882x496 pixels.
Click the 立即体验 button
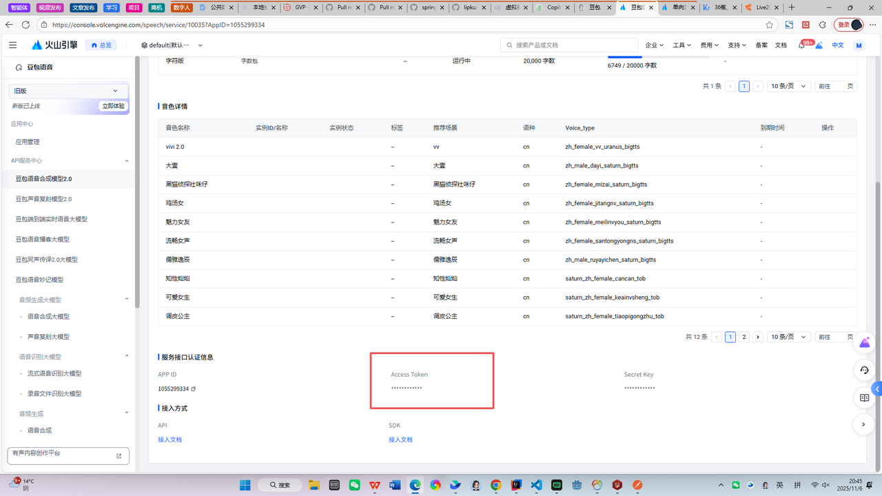113,106
